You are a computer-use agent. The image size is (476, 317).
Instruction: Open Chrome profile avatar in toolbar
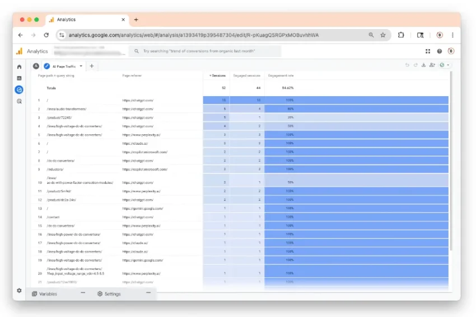439,35
